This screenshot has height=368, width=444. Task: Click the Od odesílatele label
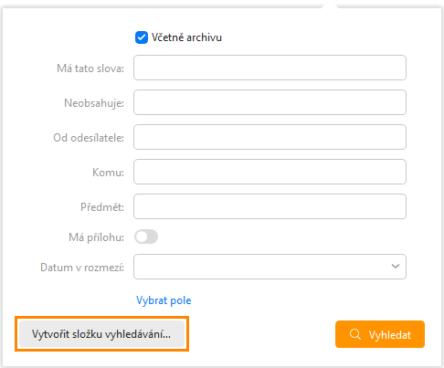(x=89, y=138)
